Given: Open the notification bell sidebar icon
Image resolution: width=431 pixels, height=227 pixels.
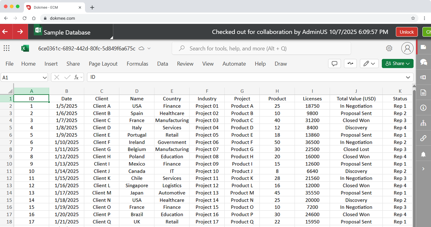Looking at the screenshot, I should tap(423, 154).
